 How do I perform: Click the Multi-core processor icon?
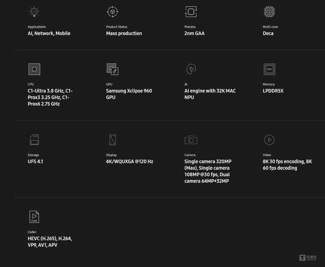click(x=269, y=12)
